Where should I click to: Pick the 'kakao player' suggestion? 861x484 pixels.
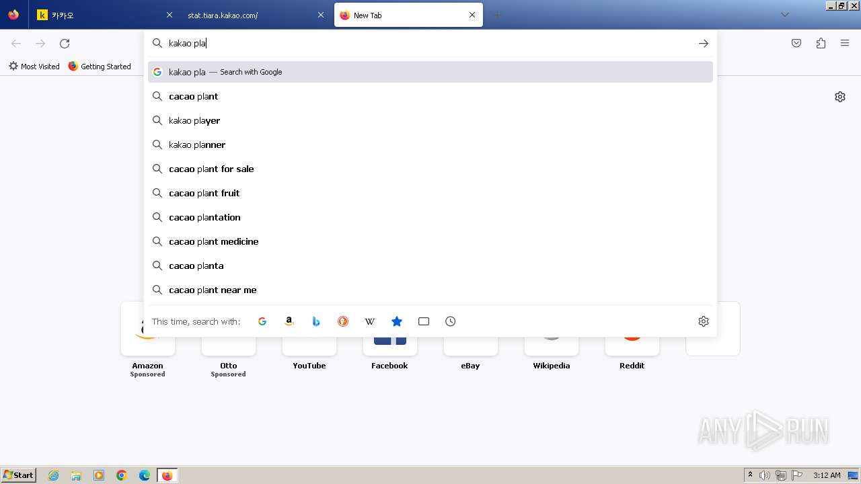click(430, 120)
